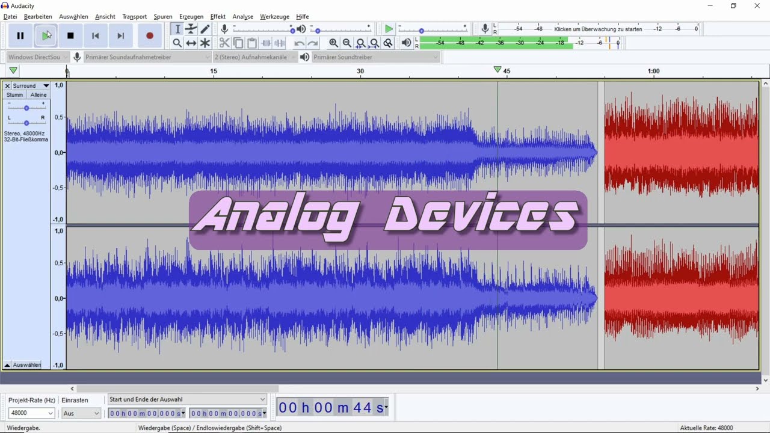Skip to end of track
Screen dimensions: 770x433
[x=120, y=35]
